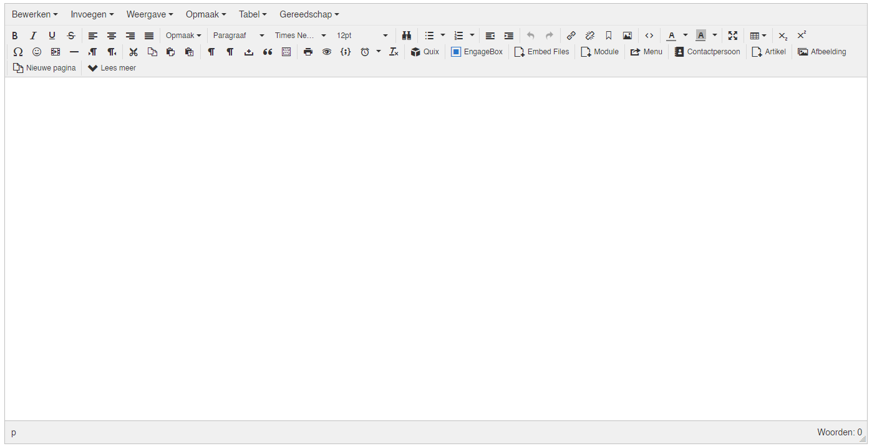Expand the numbered list style arrow
Viewport: 872px width, 446px height.
pyautogui.click(x=472, y=36)
